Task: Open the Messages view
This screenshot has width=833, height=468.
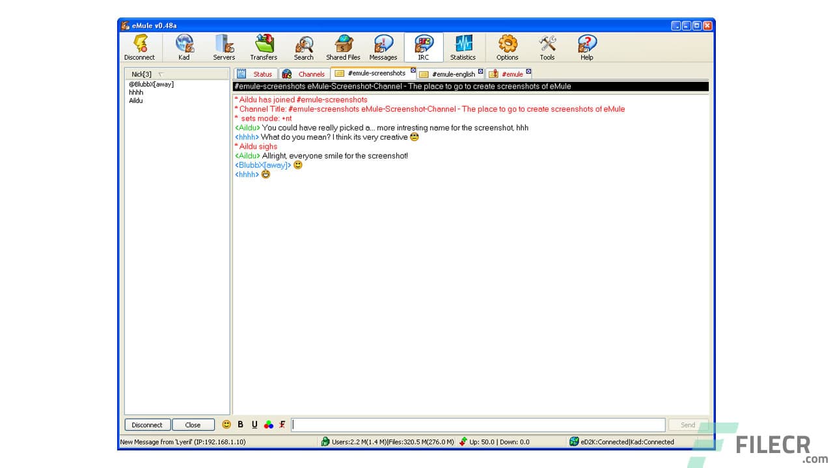Action: coord(383,47)
